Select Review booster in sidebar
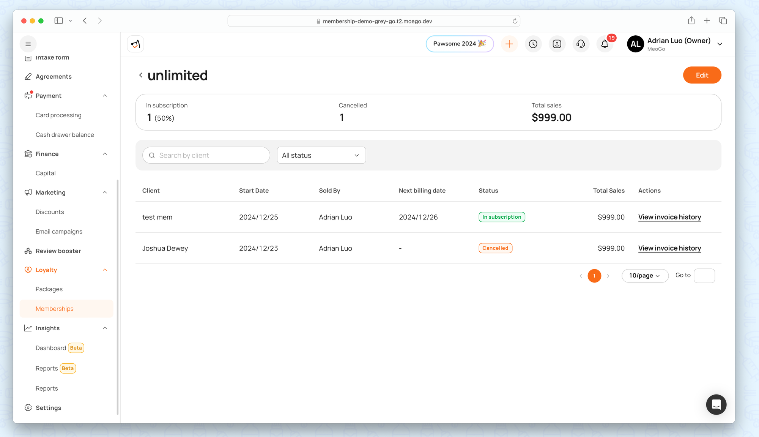The width and height of the screenshot is (759, 437). 58,251
